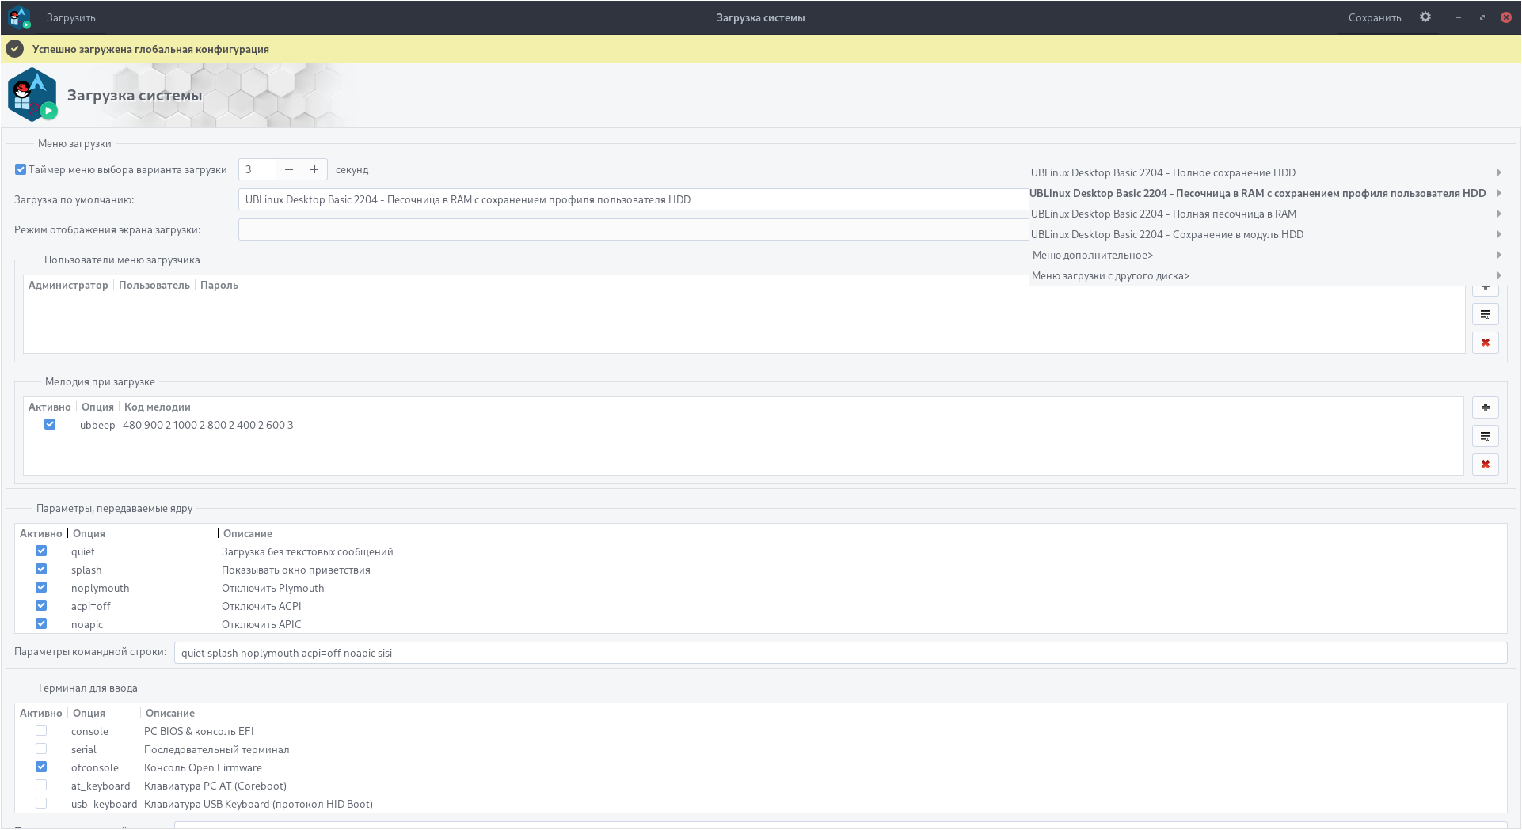
Task: Uncheck the noapic kernel option
Action: [x=41, y=623]
